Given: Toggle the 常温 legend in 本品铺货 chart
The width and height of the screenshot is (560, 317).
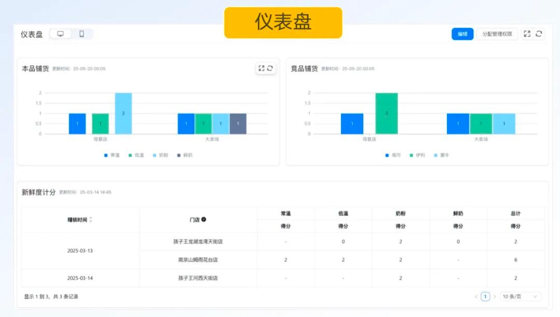Looking at the screenshot, I should click(x=111, y=155).
